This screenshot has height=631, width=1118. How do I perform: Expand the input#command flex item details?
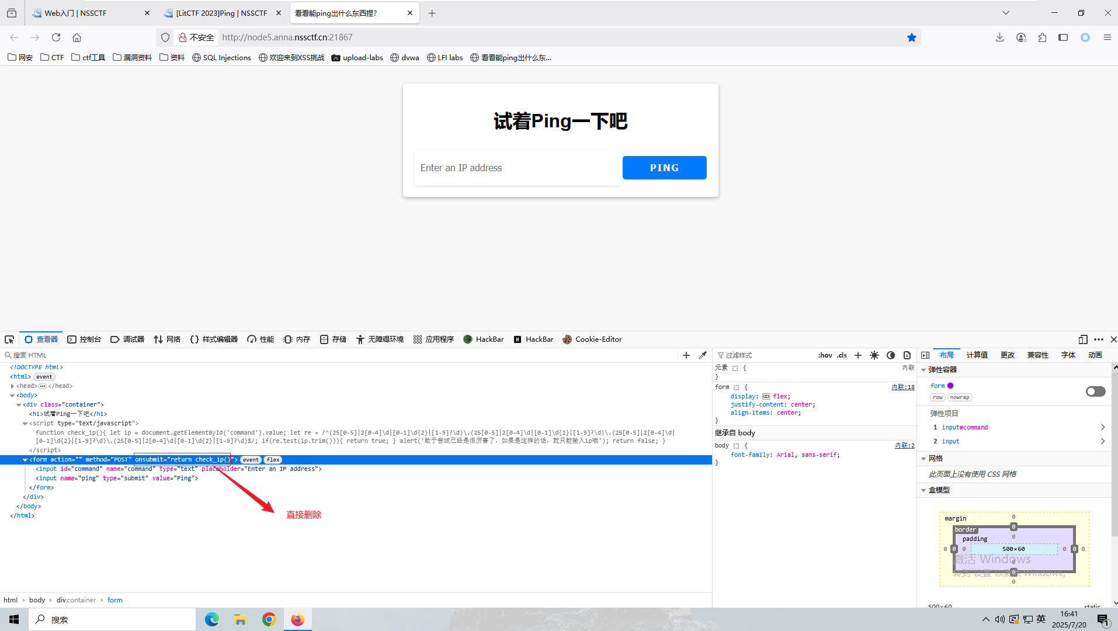click(1103, 427)
